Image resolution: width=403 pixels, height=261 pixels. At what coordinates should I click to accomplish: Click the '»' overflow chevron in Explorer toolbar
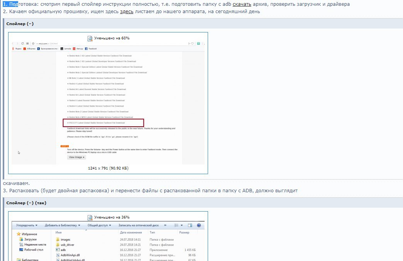pyautogui.click(x=165, y=225)
